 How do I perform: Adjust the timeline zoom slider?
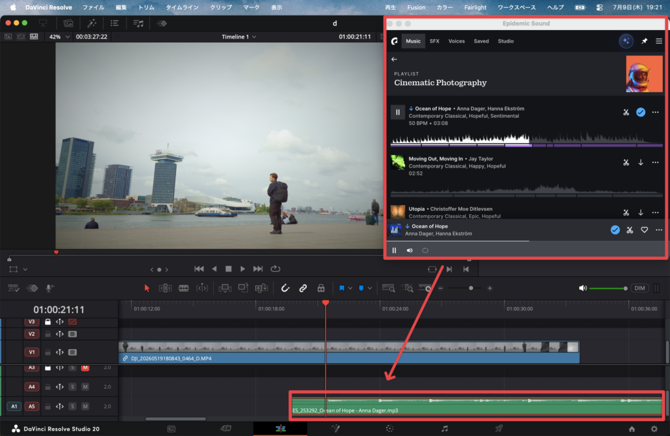pyautogui.click(x=465, y=288)
